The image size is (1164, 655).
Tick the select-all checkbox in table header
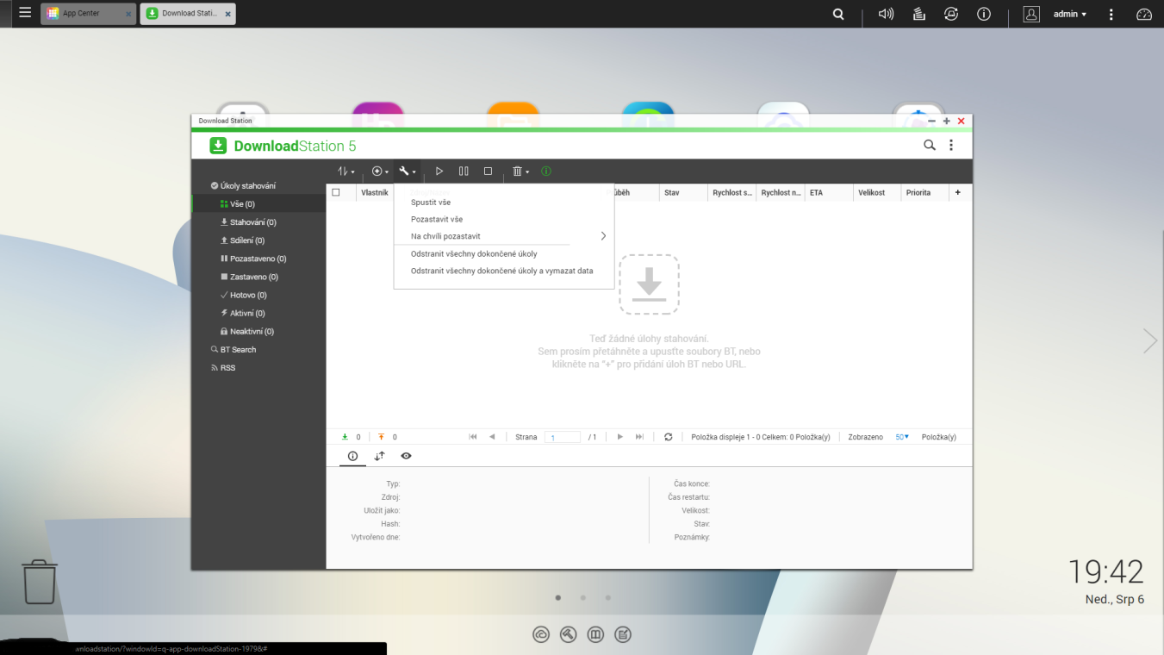click(x=336, y=192)
